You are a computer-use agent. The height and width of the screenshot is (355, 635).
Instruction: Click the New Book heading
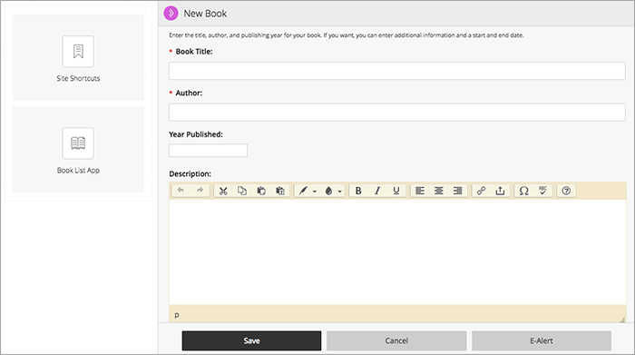(205, 14)
